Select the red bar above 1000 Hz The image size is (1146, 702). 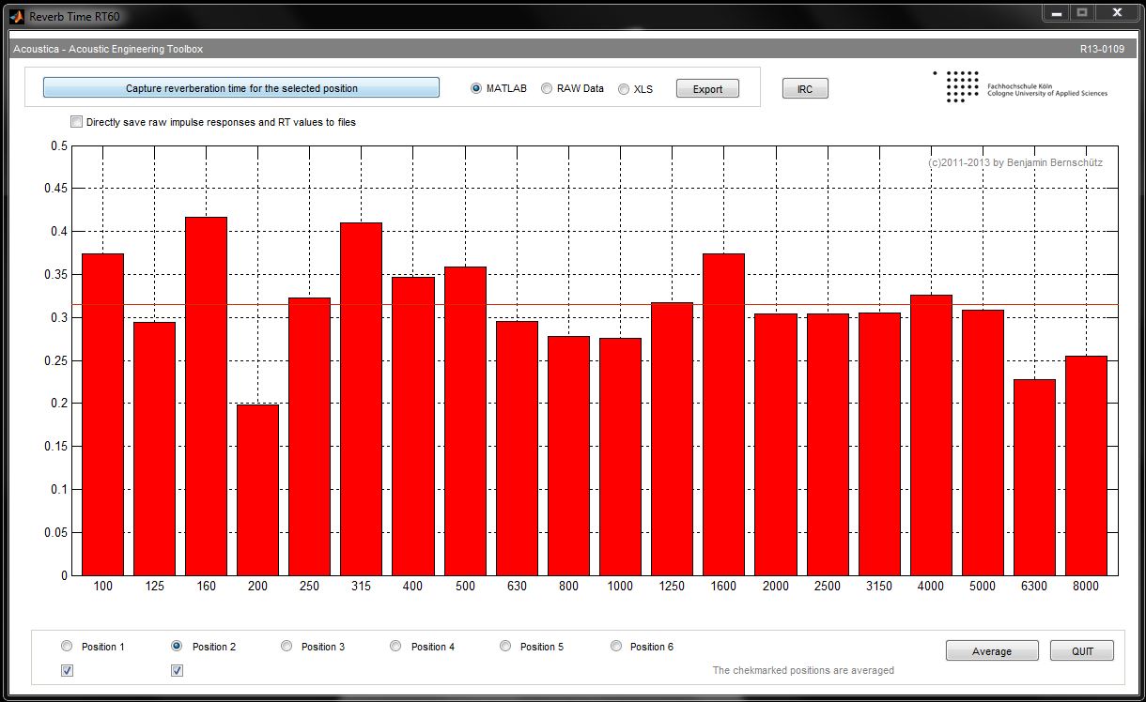[620, 457]
